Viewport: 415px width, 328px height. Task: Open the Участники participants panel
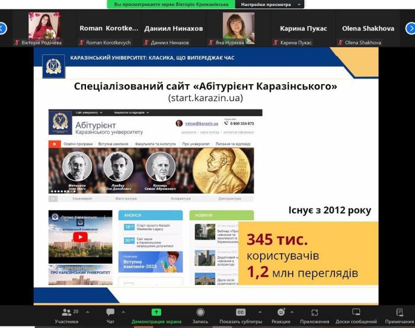tap(66, 316)
